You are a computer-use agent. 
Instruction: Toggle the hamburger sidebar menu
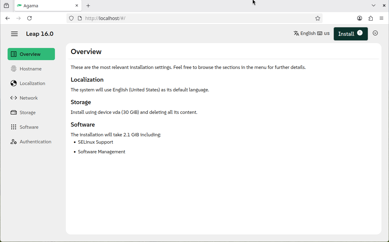click(14, 34)
